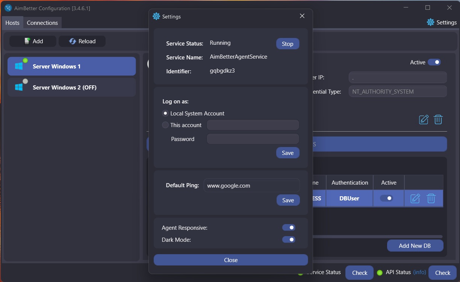Toggle the Agent Responsive switch
Screen dimensions: 460x282
[289, 227]
